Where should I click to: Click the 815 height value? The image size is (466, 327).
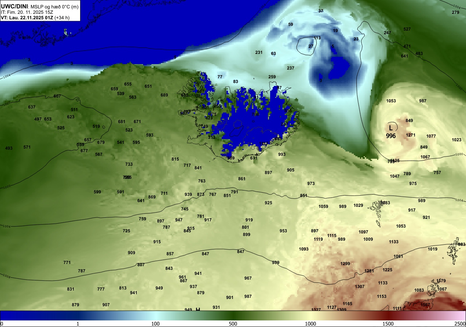175,159
